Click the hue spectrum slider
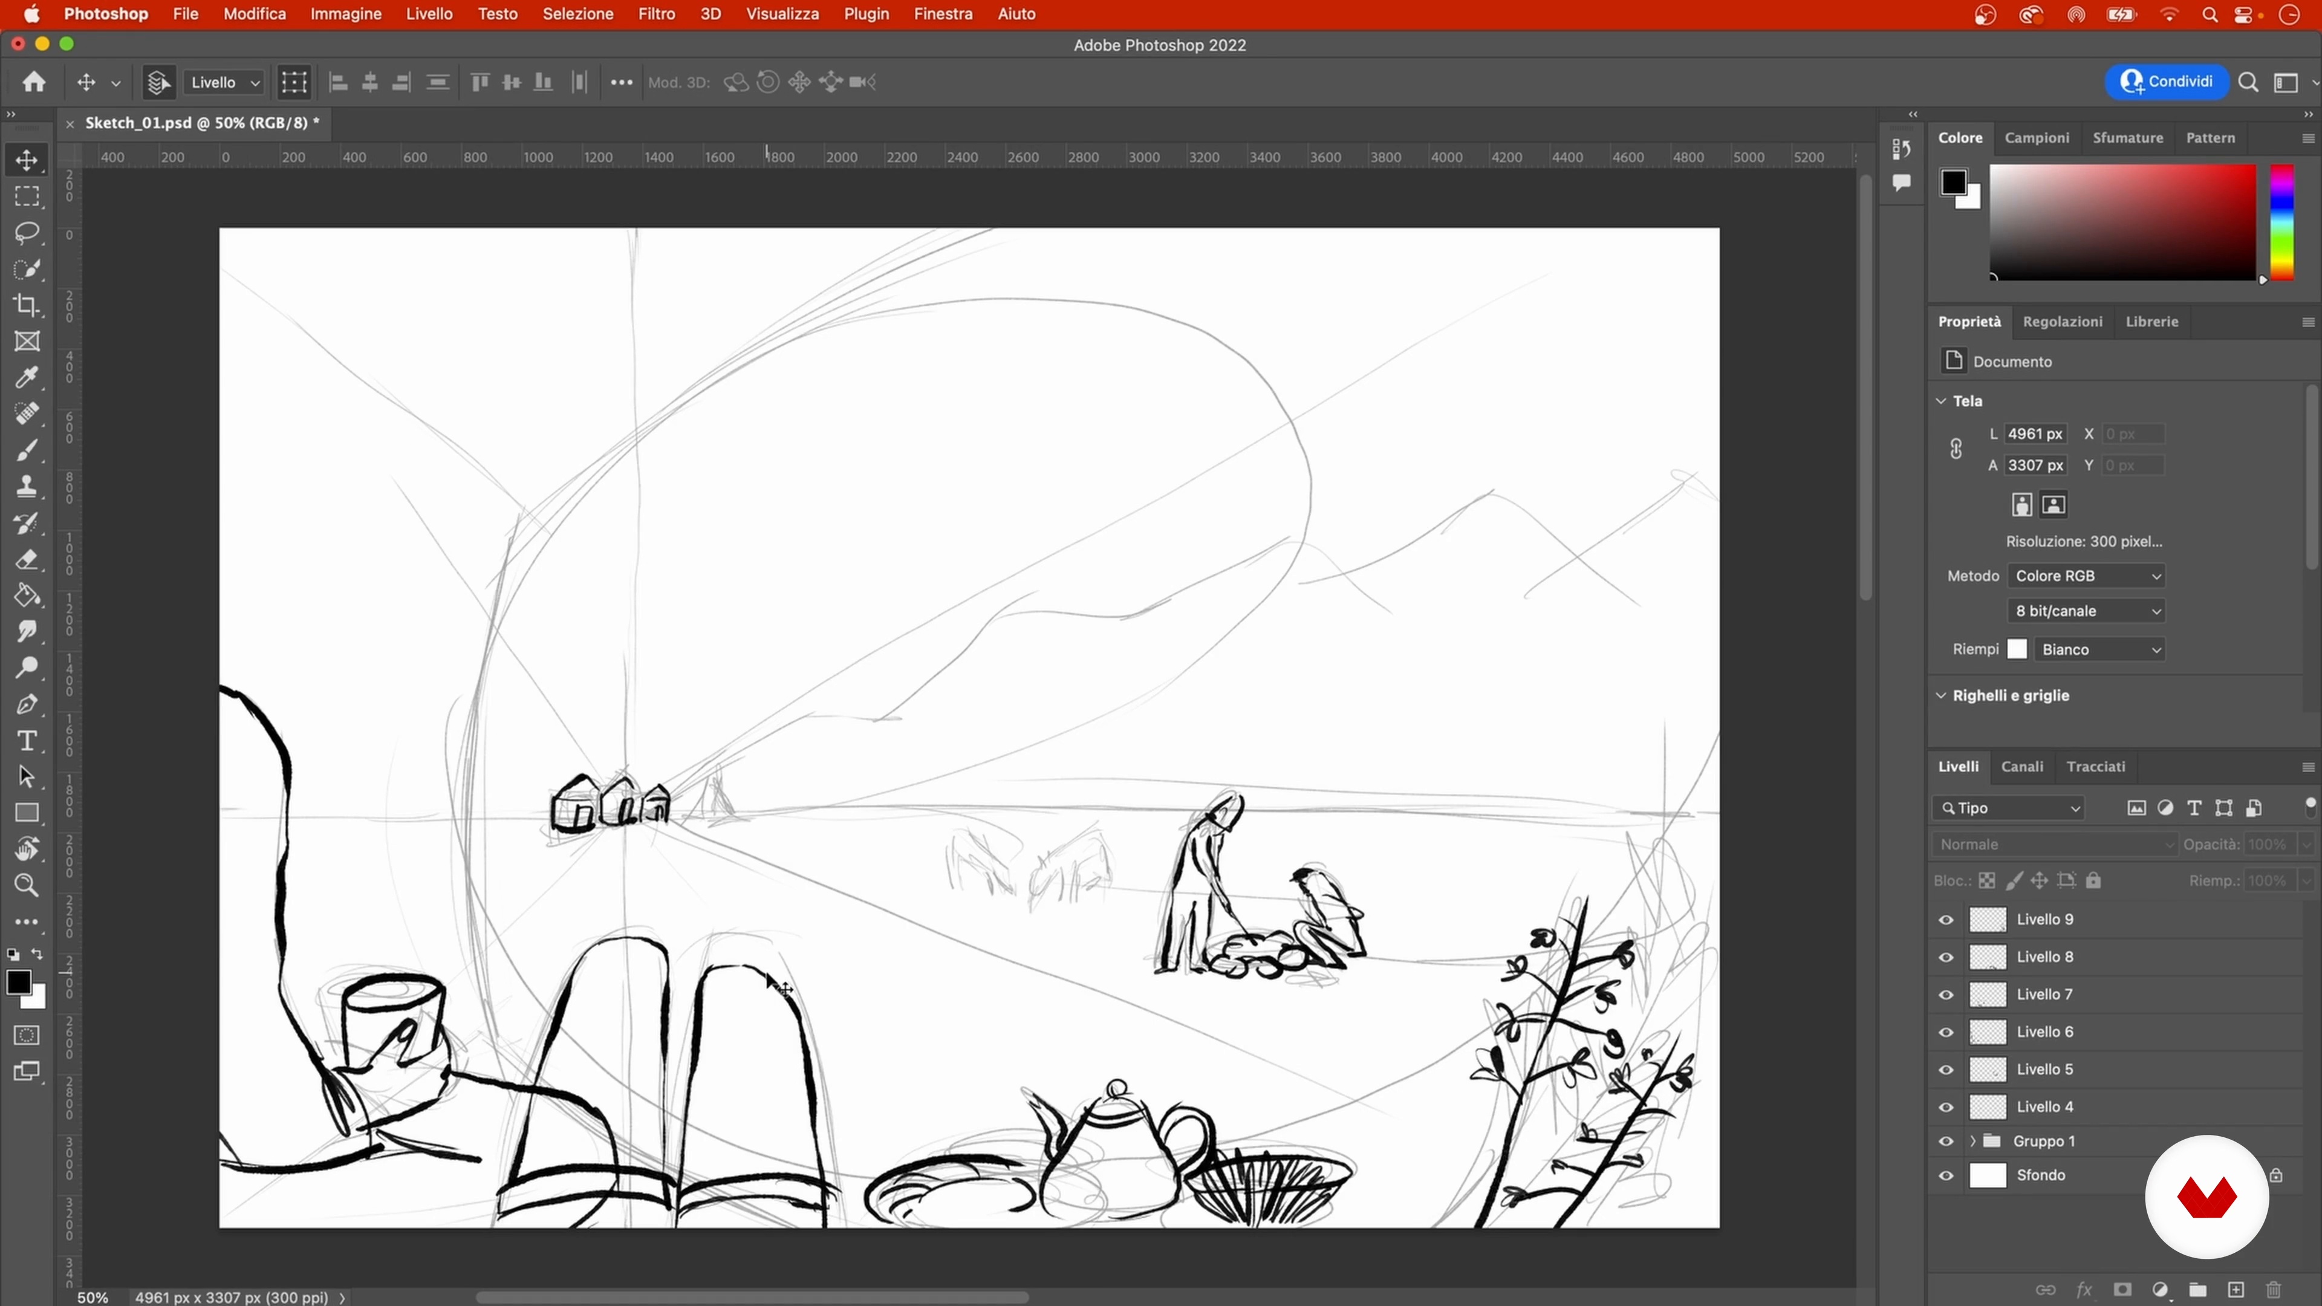 (x=2281, y=222)
